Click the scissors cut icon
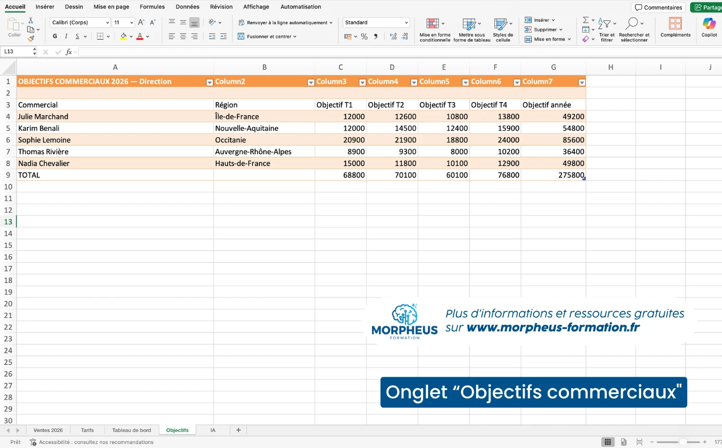 coord(31,20)
